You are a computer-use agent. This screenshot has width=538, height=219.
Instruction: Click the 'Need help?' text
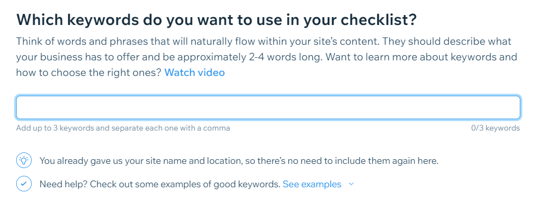coord(64,184)
